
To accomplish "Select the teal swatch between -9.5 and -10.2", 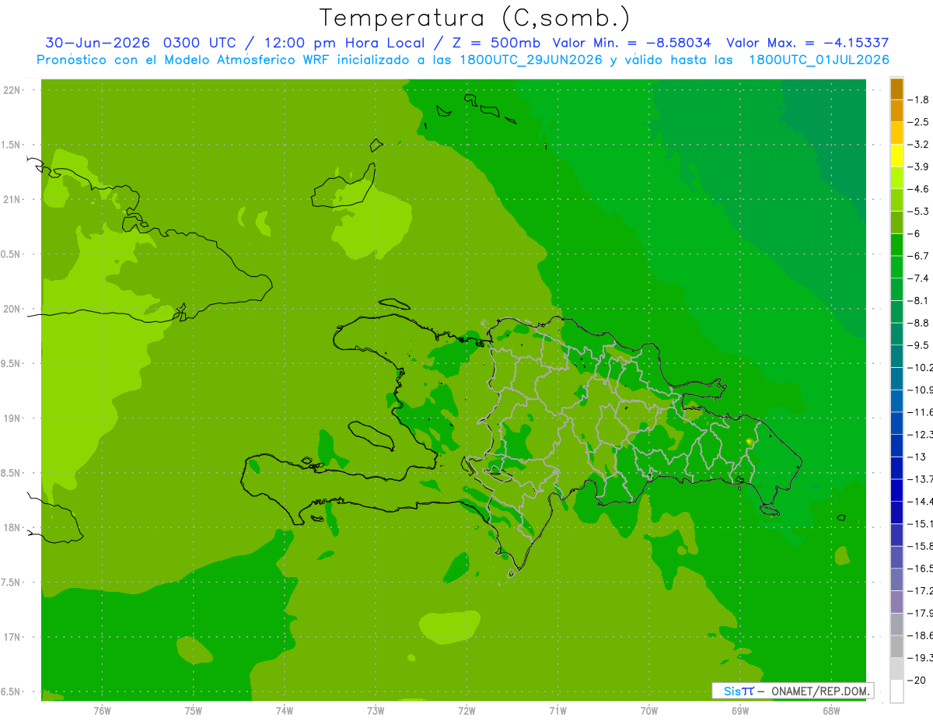I will [x=896, y=356].
